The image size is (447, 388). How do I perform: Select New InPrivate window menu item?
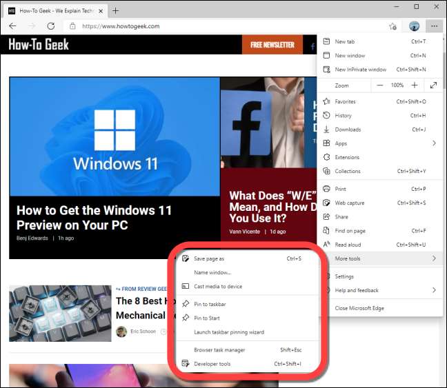coord(360,70)
